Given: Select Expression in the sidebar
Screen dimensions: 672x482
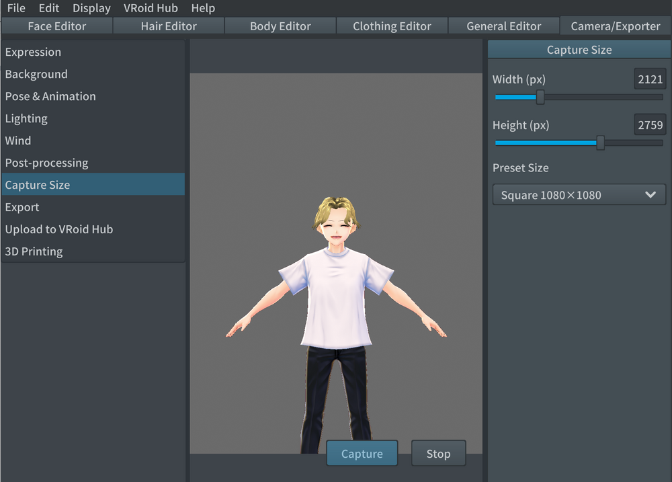Looking at the screenshot, I should tap(33, 52).
